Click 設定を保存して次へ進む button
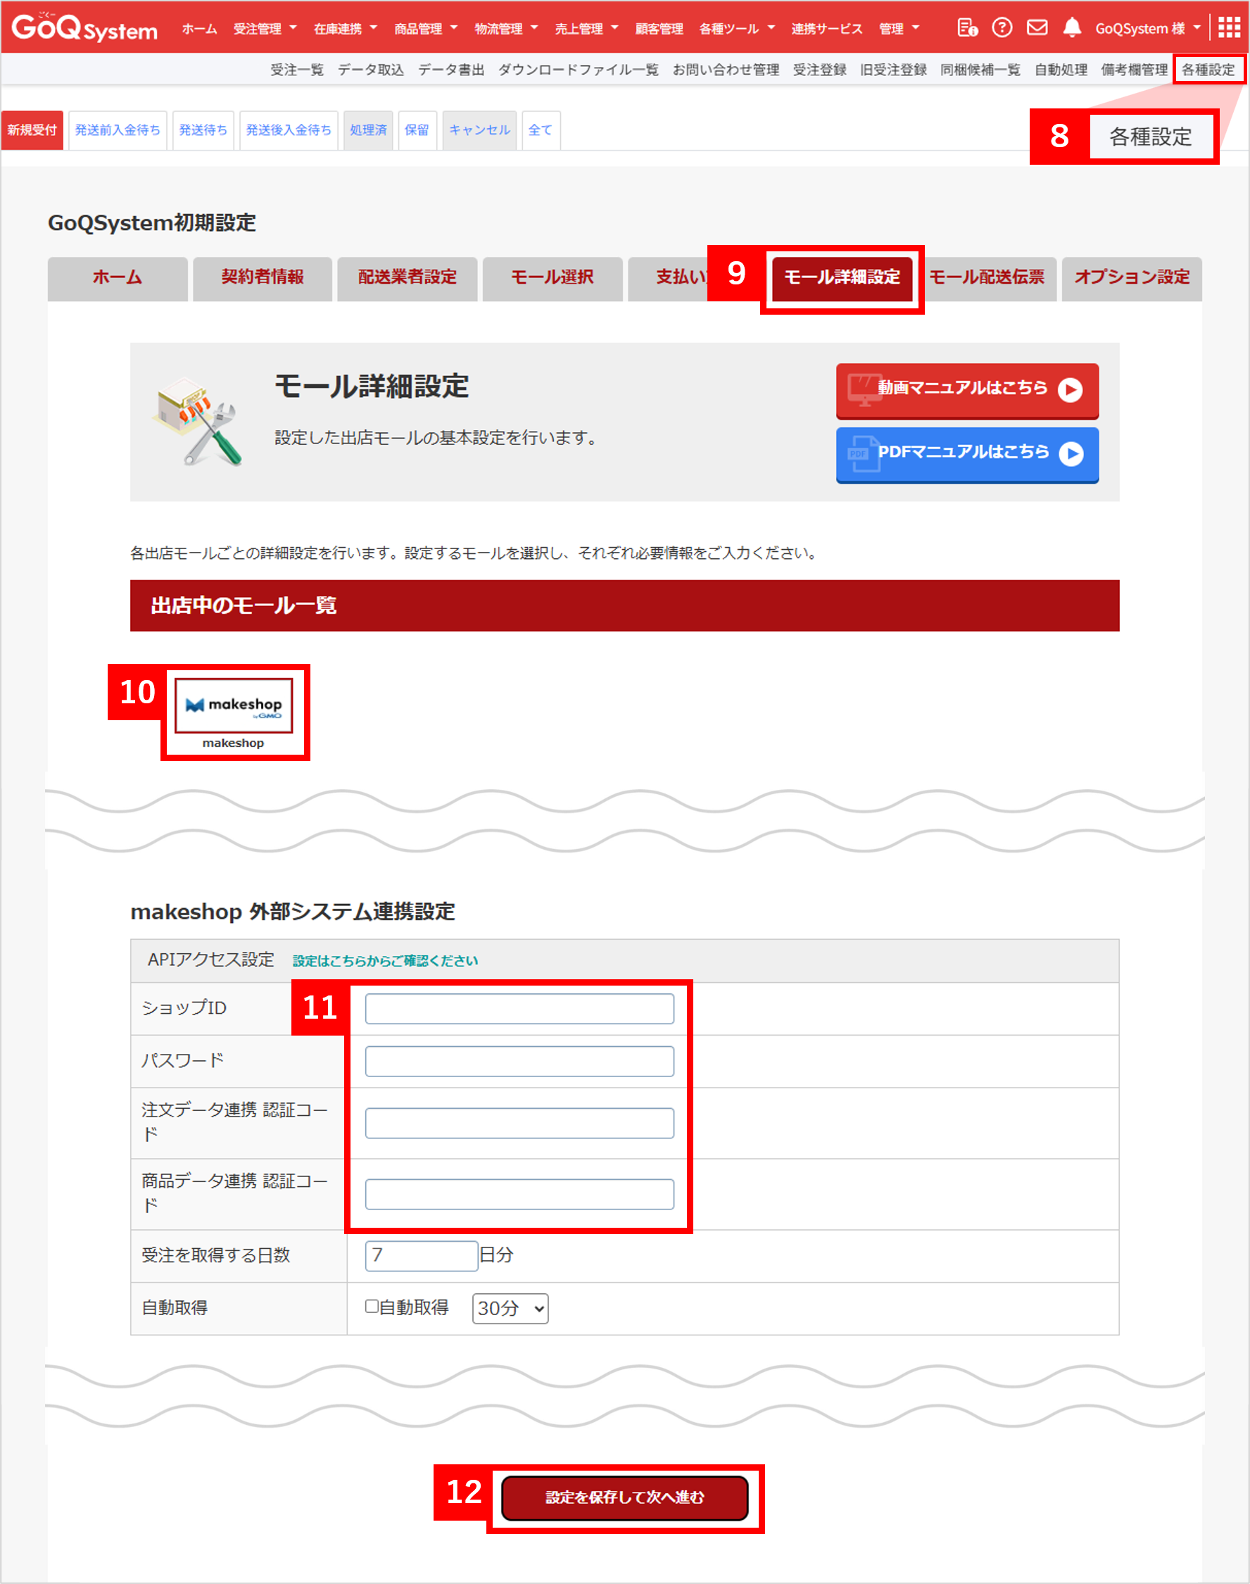1250x1584 pixels. [624, 1497]
